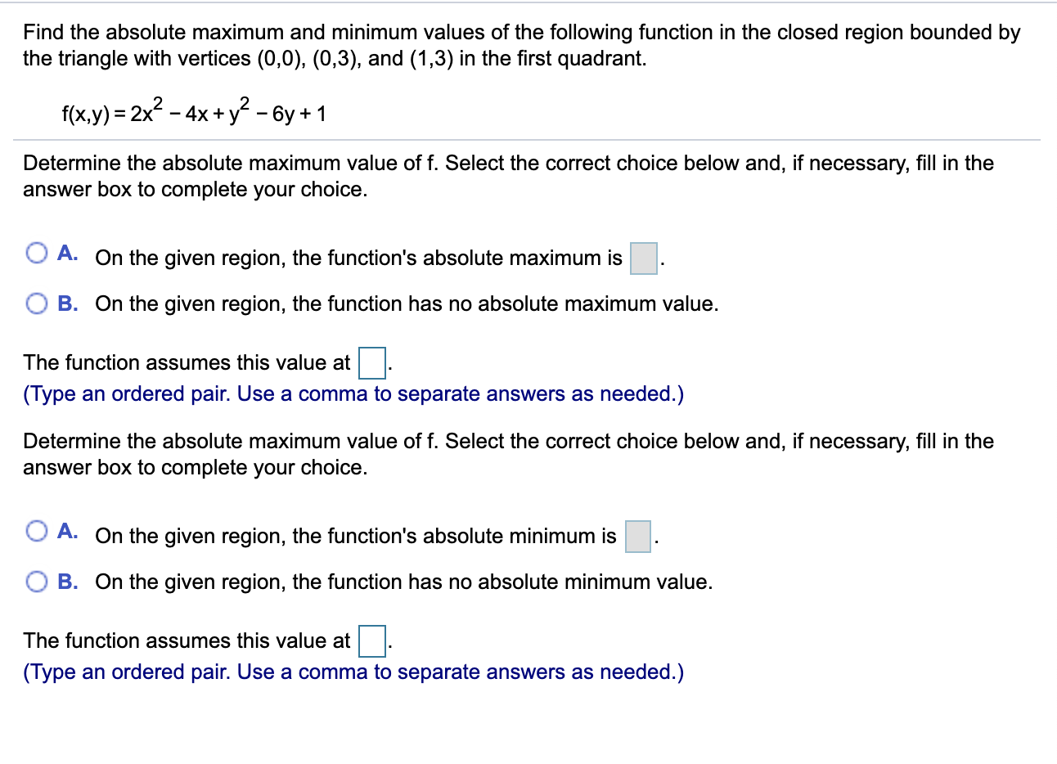Click the function definition f(x,y) = 2x² − 4x + y² − 6y + 1
Viewport: 1057px width, 764px height.
193,110
